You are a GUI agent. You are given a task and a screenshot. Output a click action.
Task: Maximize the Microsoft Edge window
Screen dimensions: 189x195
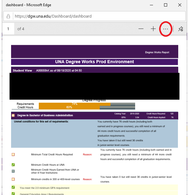[x=166, y=5]
